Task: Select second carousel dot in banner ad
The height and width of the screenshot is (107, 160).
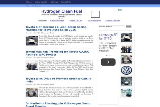Action: point(62,18)
